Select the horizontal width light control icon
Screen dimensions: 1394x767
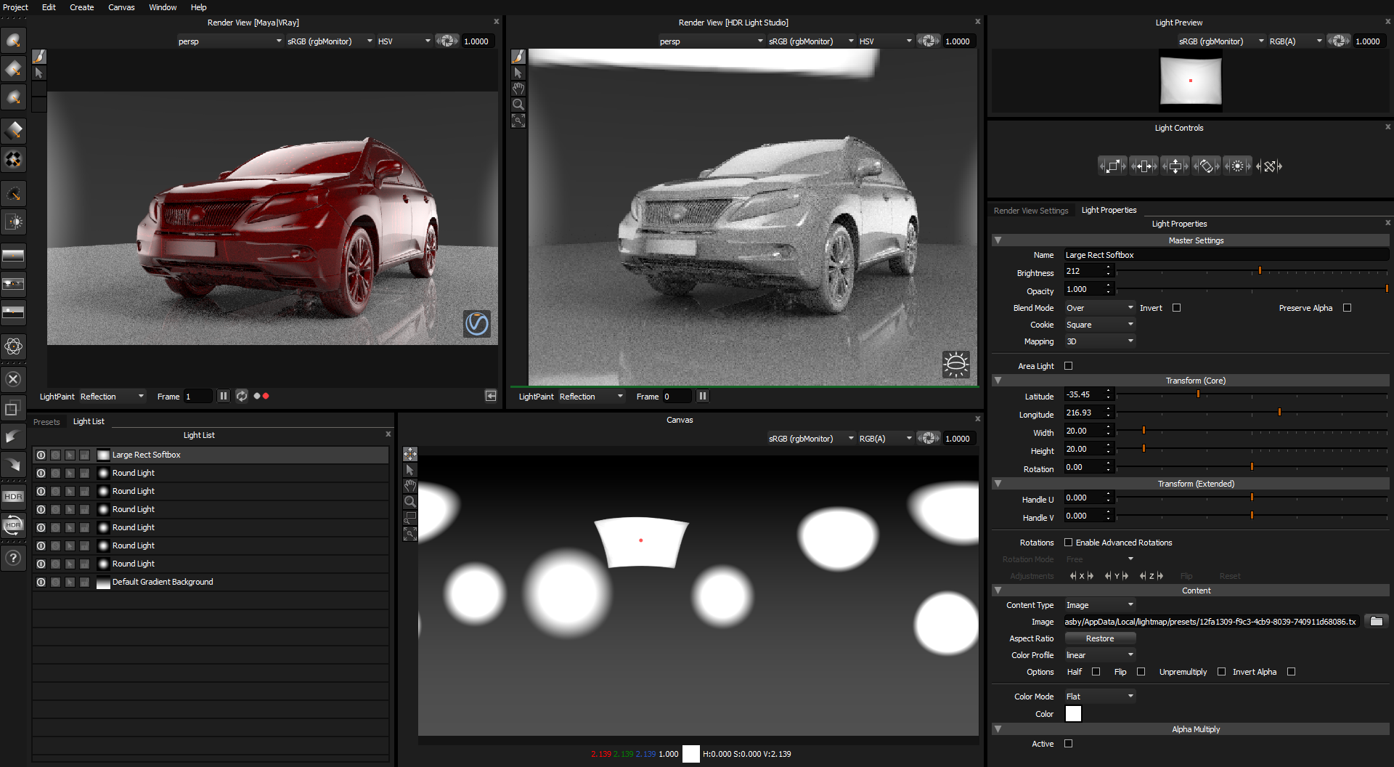pyautogui.click(x=1144, y=166)
